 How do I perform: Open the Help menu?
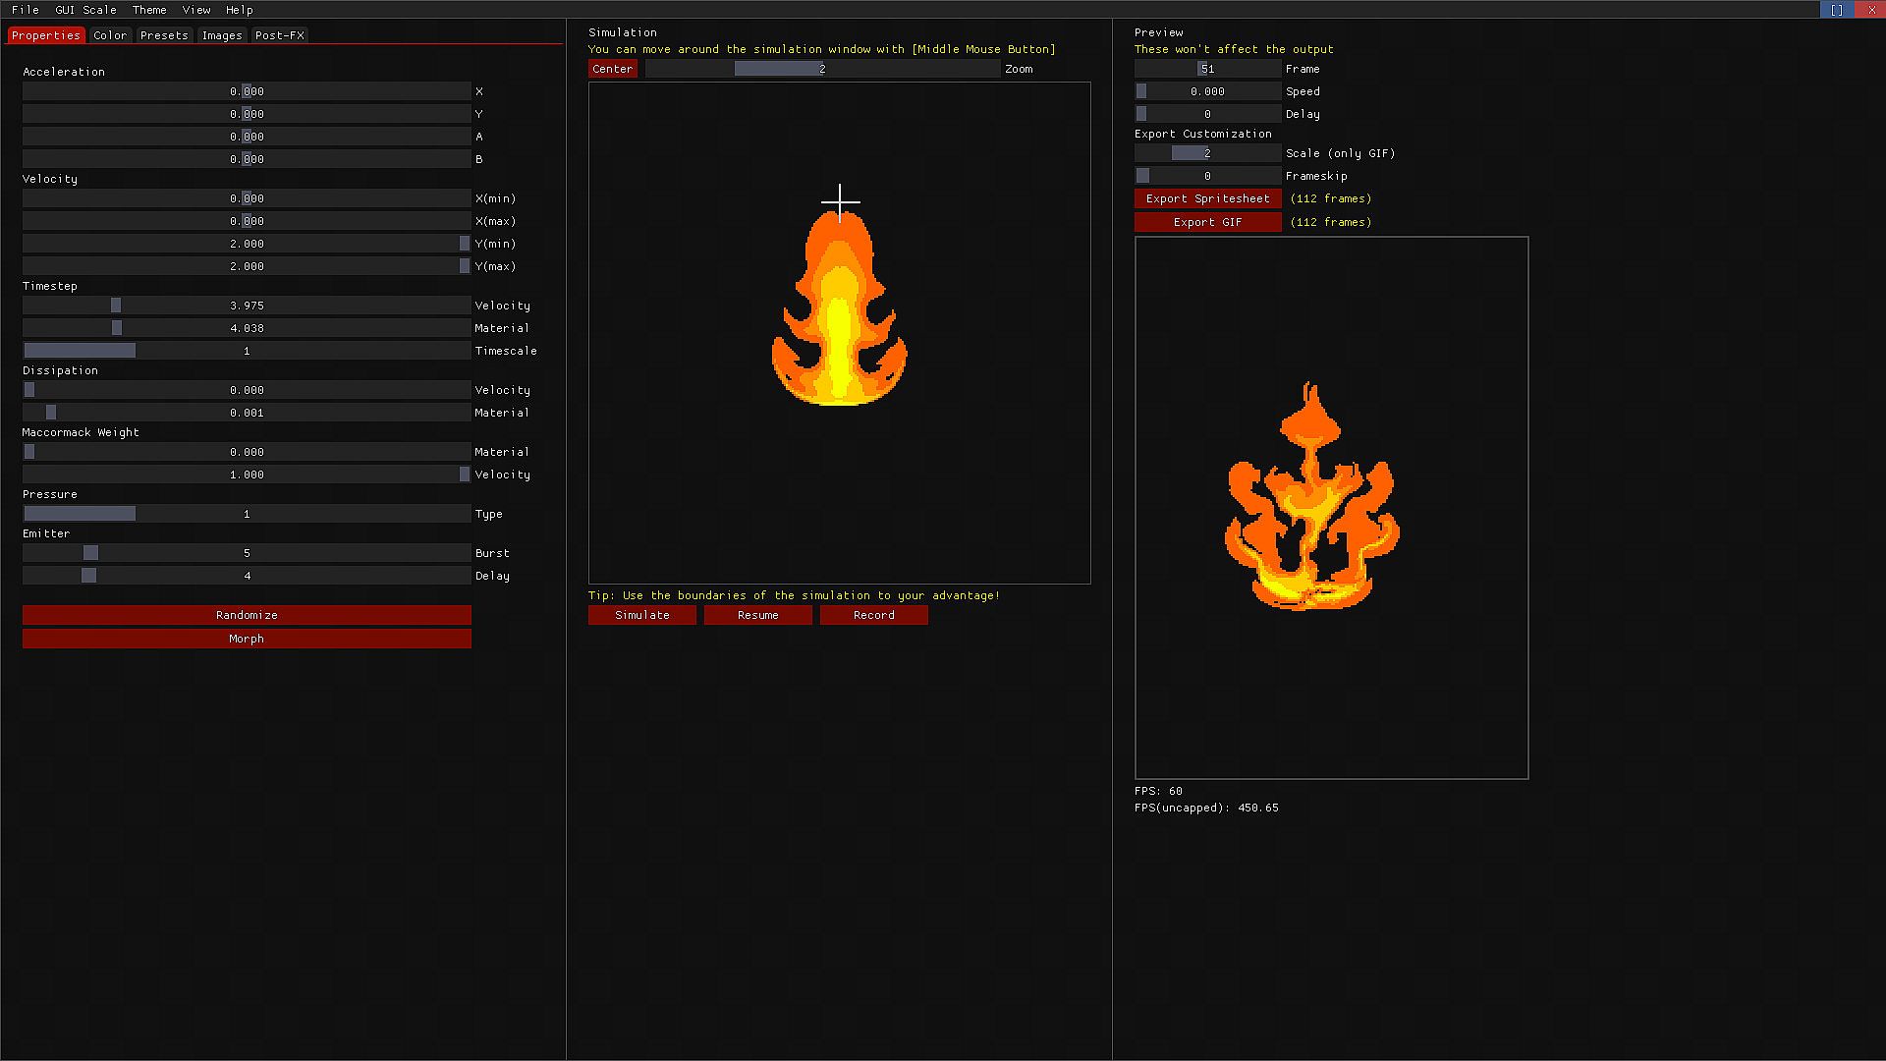239,10
